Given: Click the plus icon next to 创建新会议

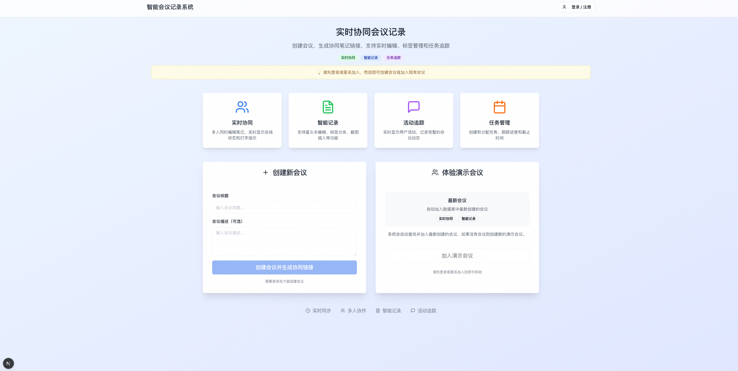Looking at the screenshot, I should (x=265, y=172).
